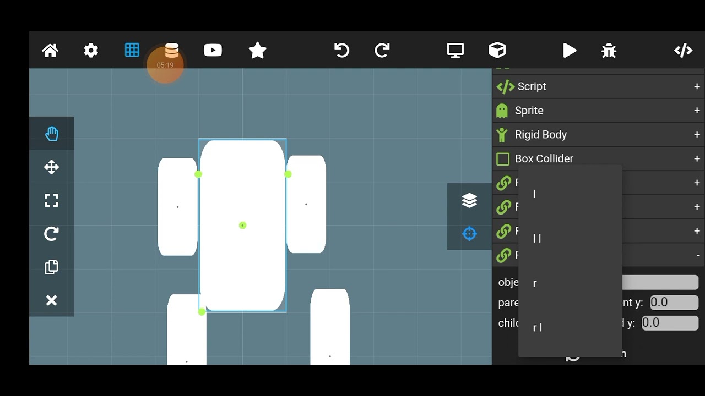705x396 pixels.
Task: Click the 05:19 screen recorder bubble
Action: (x=165, y=65)
